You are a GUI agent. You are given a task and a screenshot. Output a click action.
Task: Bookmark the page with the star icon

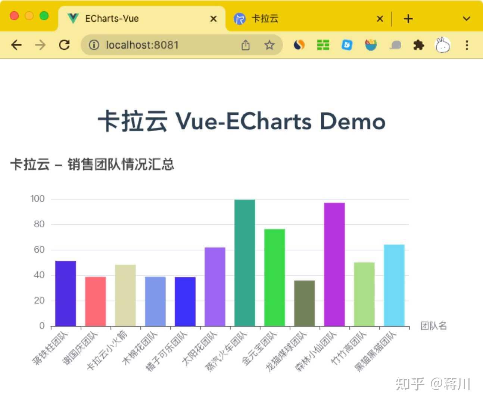[x=269, y=45]
